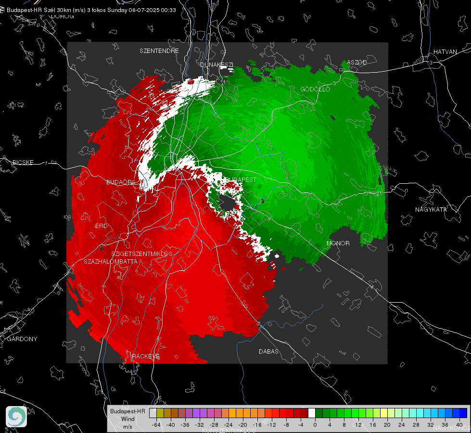Image resolution: width=471 pixels, height=433 pixels.
Task: Click the SZENTENDRE city label
Action: click(x=159, y=51)
